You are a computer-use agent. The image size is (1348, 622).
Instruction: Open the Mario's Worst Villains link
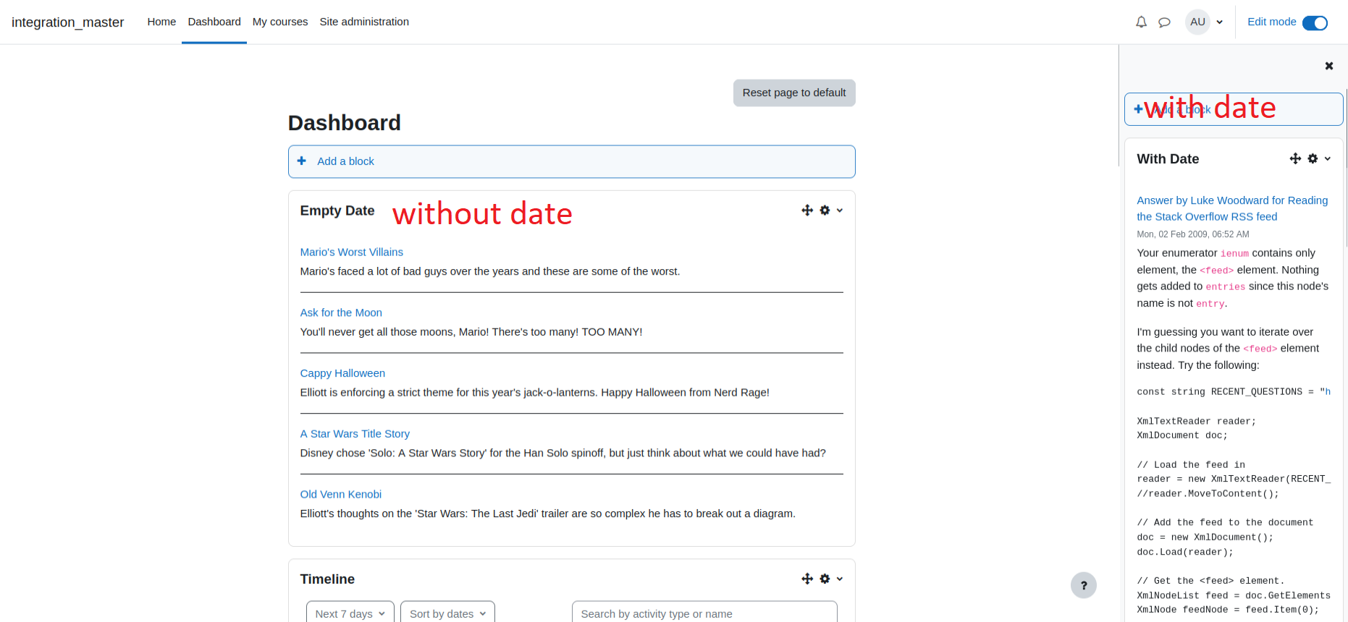pyautogui.click(x=352, y=252)
